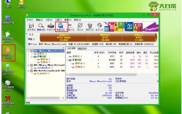Expand the 大白菜U盘(F:) tree node
Screen dimensions: 182x114
pos(32,68)
